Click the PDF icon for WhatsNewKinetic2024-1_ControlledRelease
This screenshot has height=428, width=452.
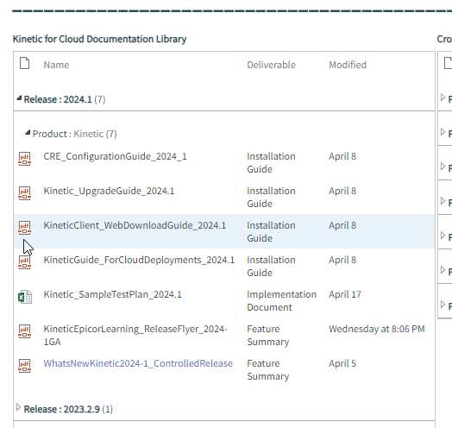pos(24,366)
